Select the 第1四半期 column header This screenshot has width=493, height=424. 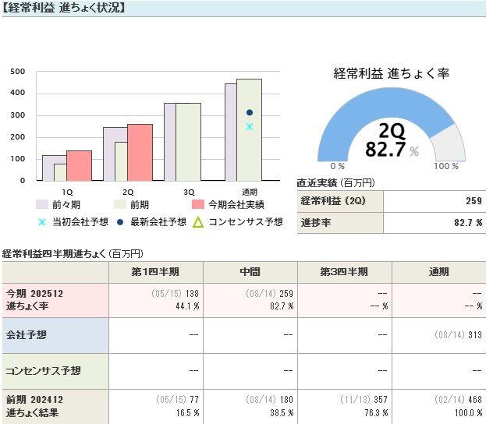click(x=155, y=272)
